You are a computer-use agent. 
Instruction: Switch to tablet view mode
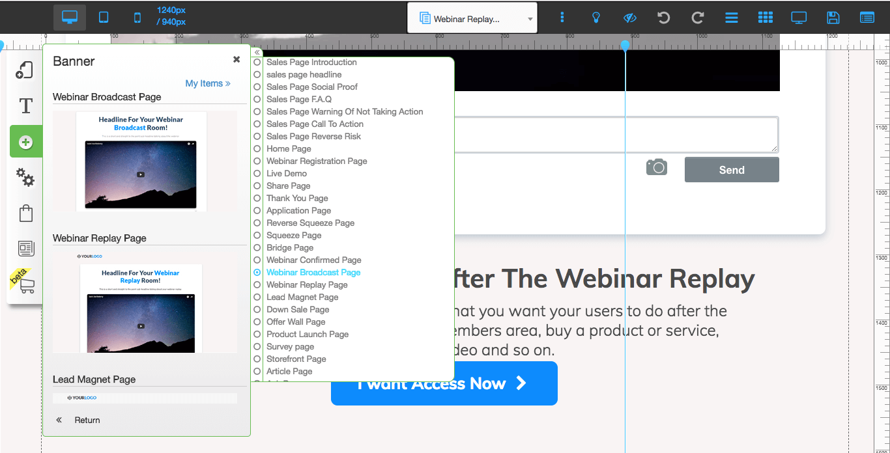(104, 18)
